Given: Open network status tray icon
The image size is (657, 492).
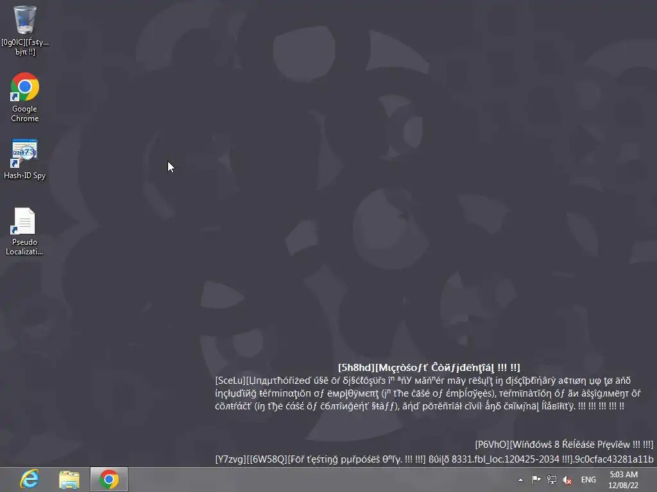Looking at the screenshot, I should coord(551,479).
